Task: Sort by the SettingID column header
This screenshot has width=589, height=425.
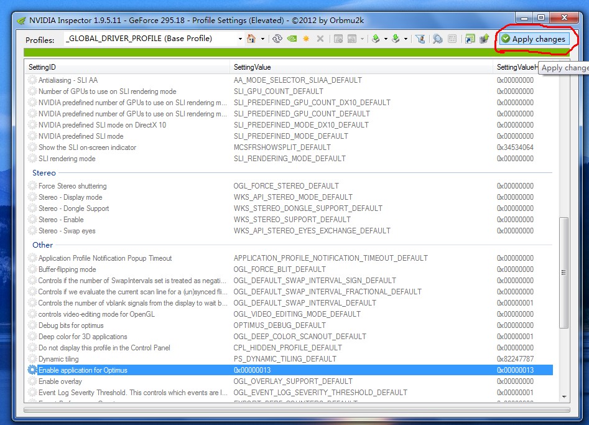Action: tap(128, 67)
